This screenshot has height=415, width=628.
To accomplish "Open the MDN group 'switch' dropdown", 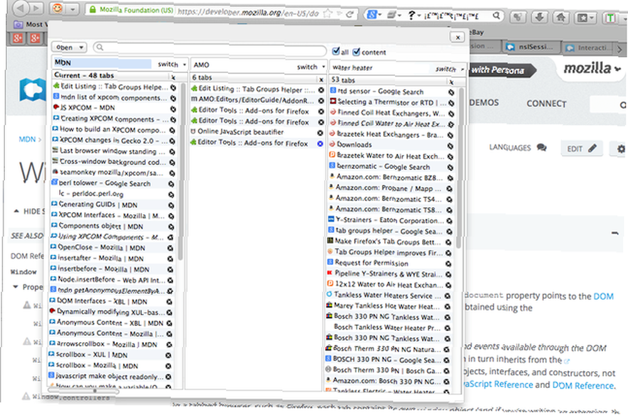I will (172, 64).
